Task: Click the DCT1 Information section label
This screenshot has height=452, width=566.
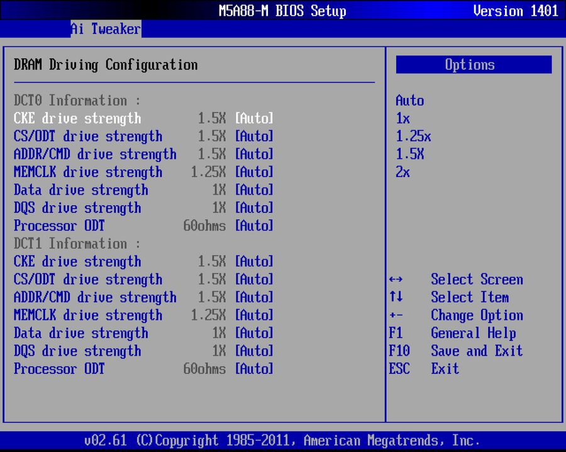Action: pos(77,244)
